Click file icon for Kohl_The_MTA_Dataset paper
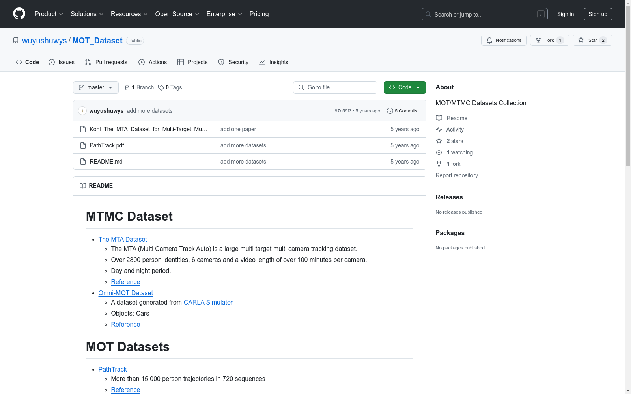631x394 pixels. pyautogui.click(x=83, y=129)
